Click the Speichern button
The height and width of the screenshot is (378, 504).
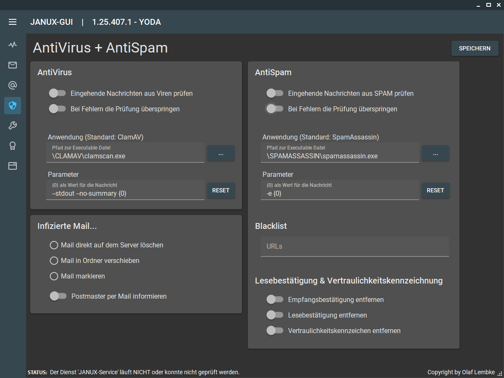tap(475, 48)
